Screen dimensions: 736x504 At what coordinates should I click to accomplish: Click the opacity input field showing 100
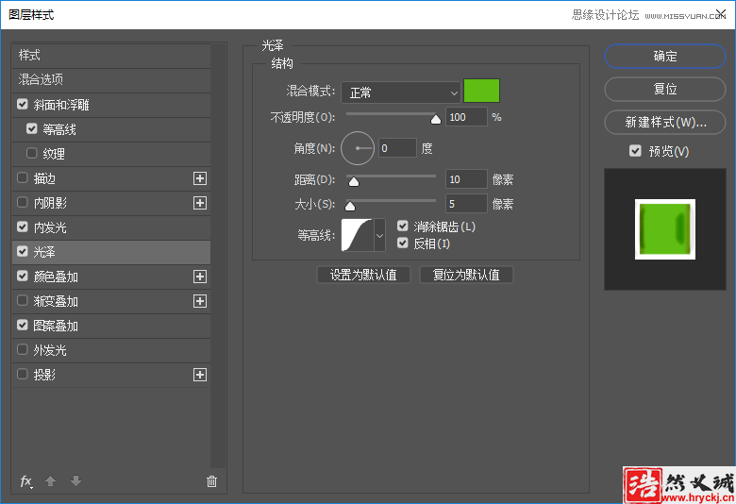pos(466,117)
